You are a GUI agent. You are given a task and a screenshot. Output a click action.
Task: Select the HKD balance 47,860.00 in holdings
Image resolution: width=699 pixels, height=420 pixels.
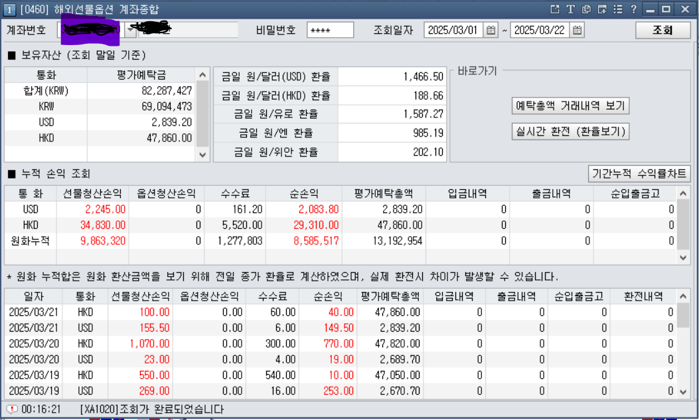[169, 138]
